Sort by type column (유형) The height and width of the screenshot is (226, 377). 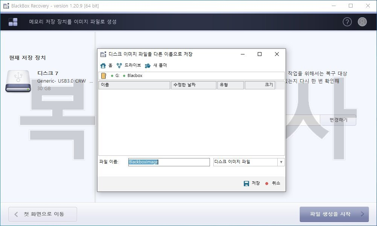click(230, 85)
